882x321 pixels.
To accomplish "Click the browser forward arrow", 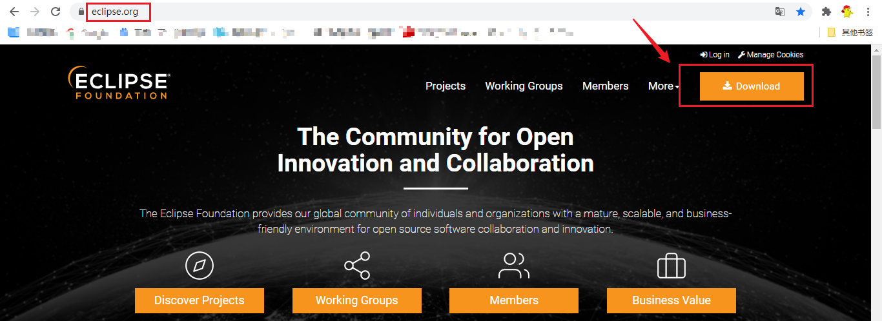I will [x=35, y=12].
